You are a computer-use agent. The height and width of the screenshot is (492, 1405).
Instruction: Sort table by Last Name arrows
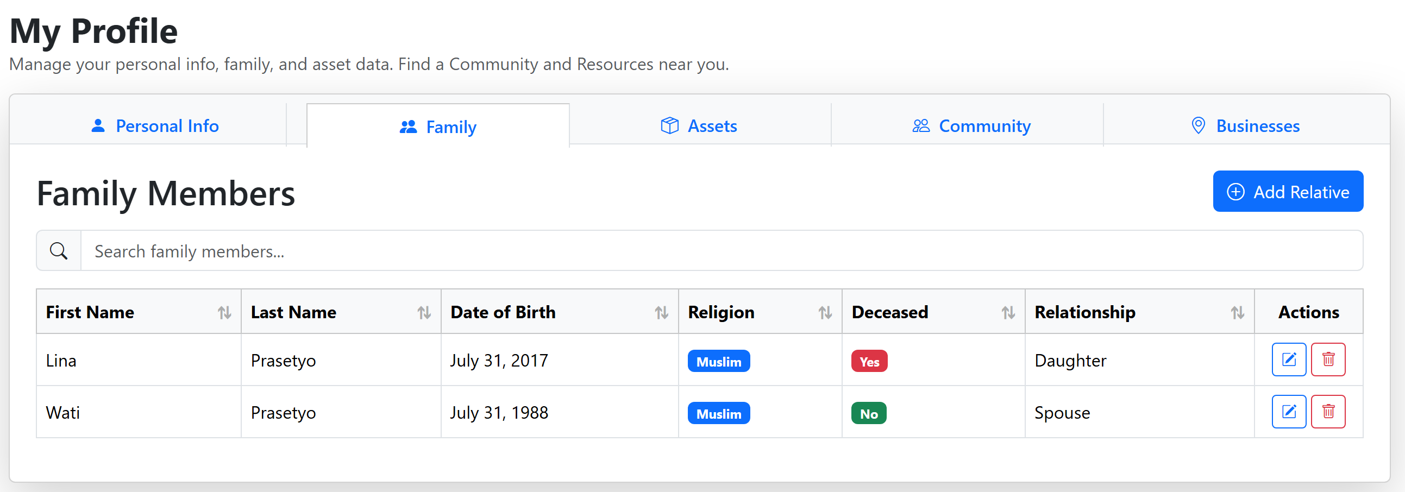[x=424, y=313]
